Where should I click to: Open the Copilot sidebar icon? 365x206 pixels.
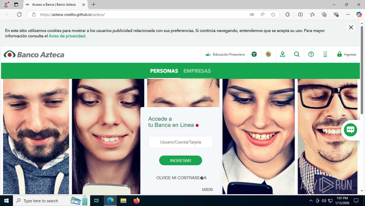pos(359,14)
